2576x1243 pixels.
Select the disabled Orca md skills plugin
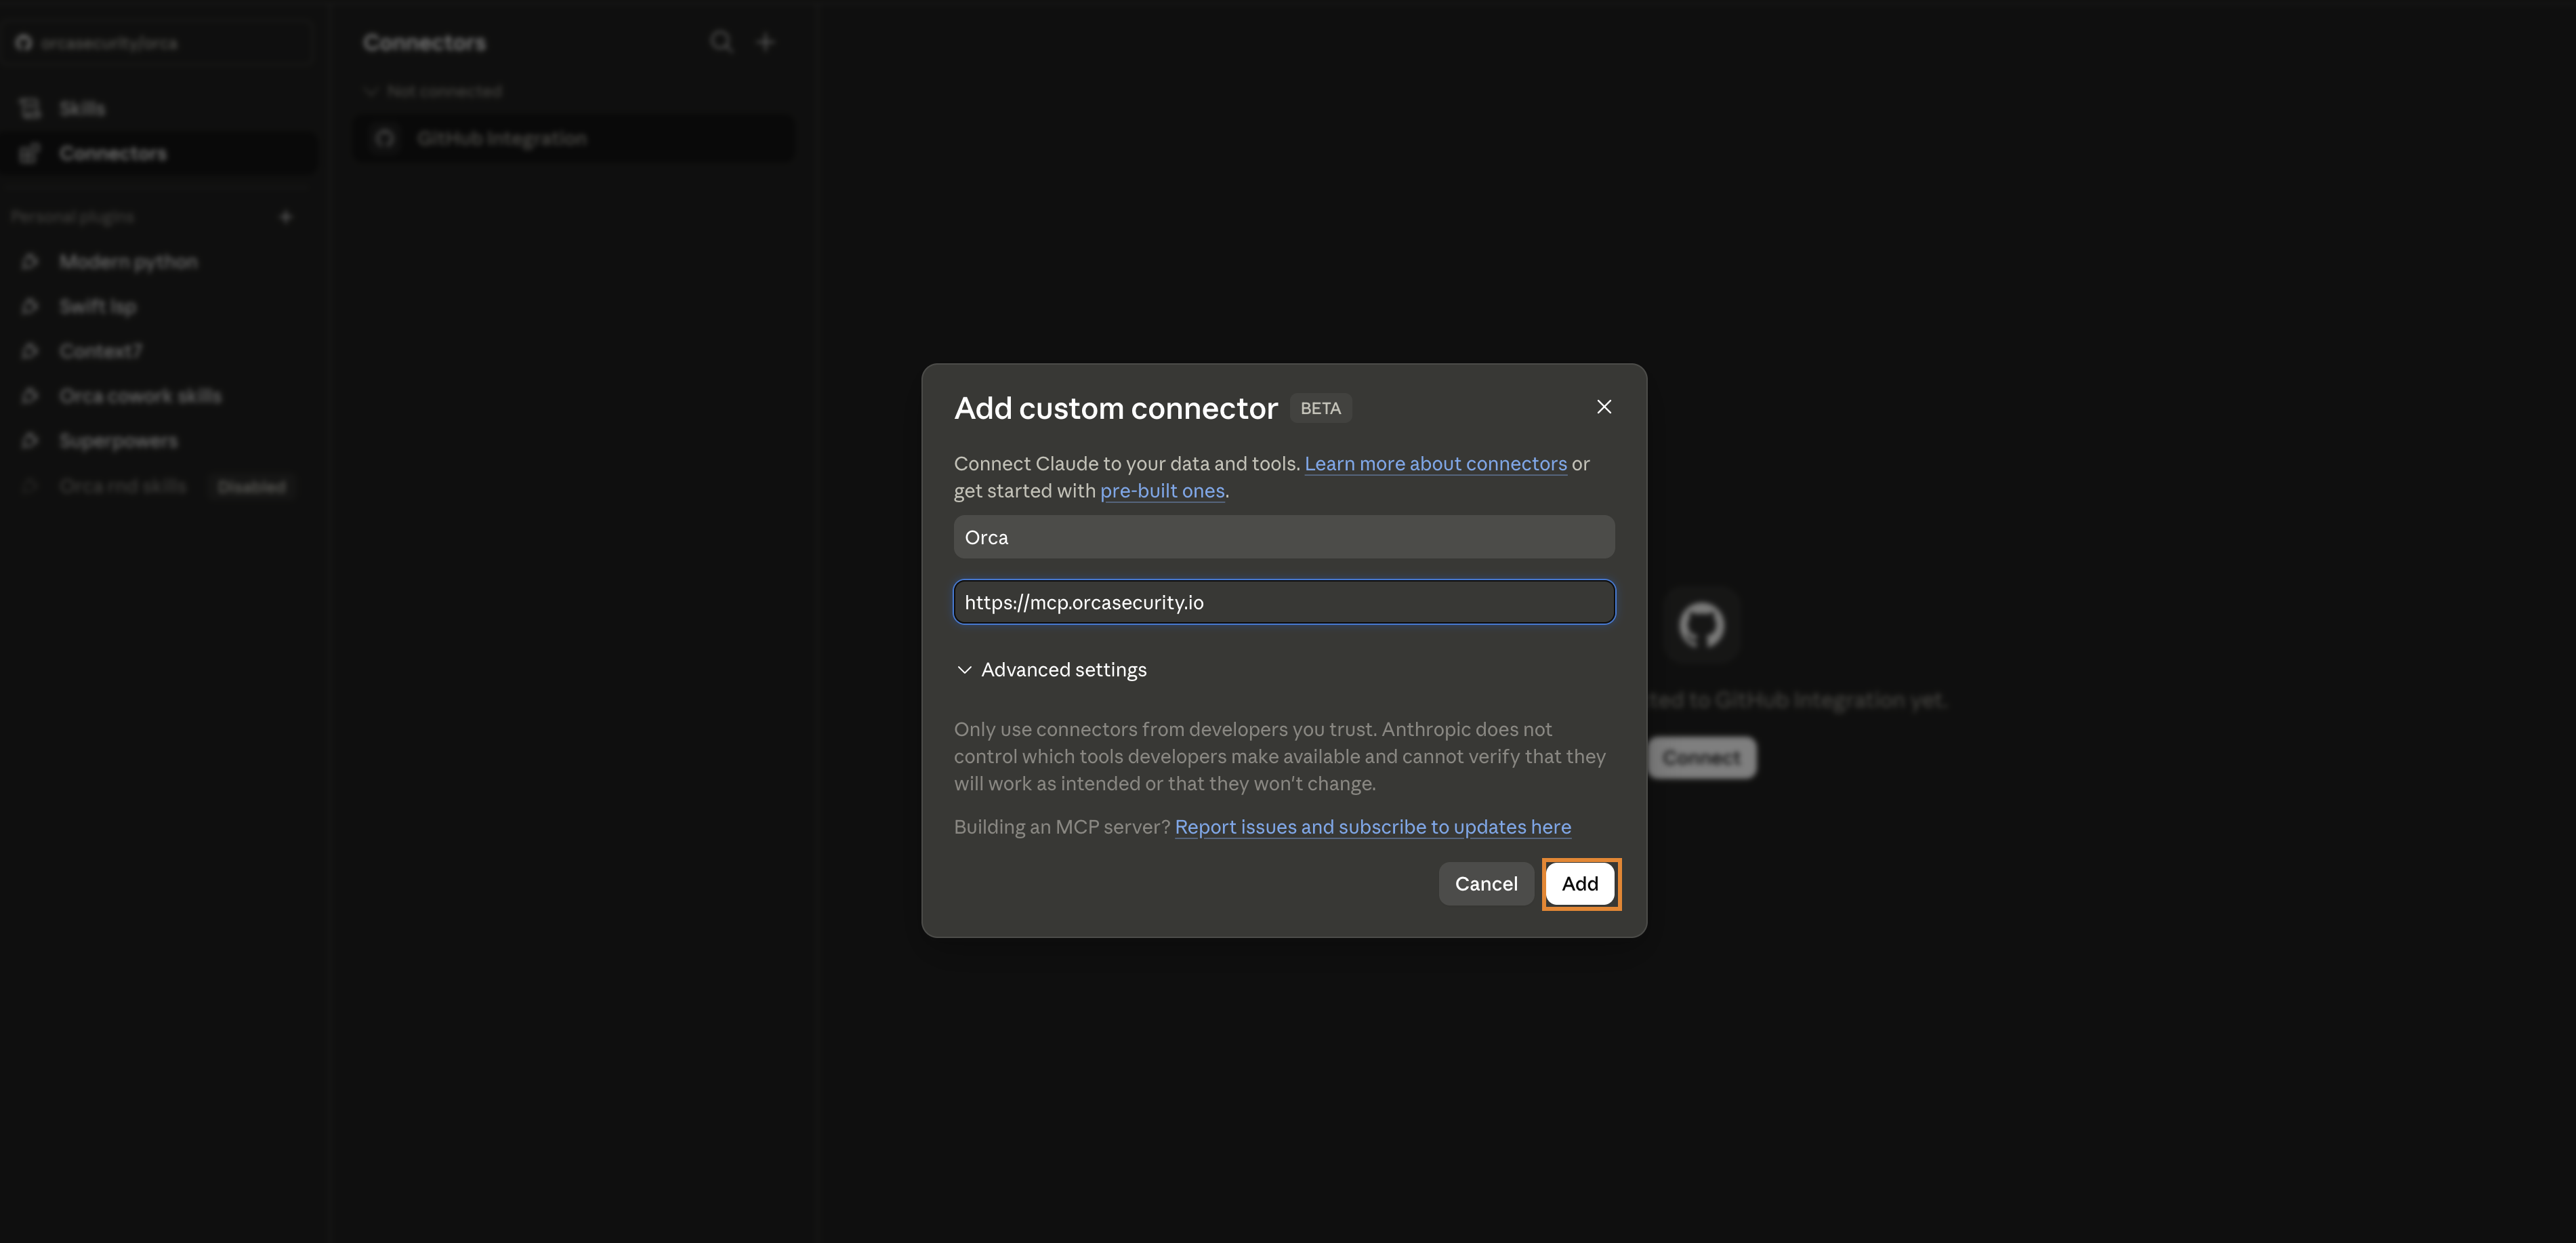pyautogui.click(x=158, y=487)
